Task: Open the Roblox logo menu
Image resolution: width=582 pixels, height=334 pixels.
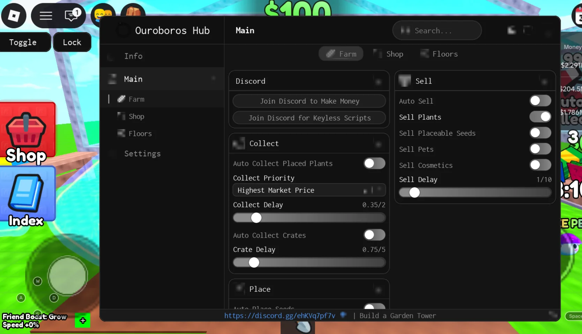Action: pyautogui.click(x=14, y=16)
